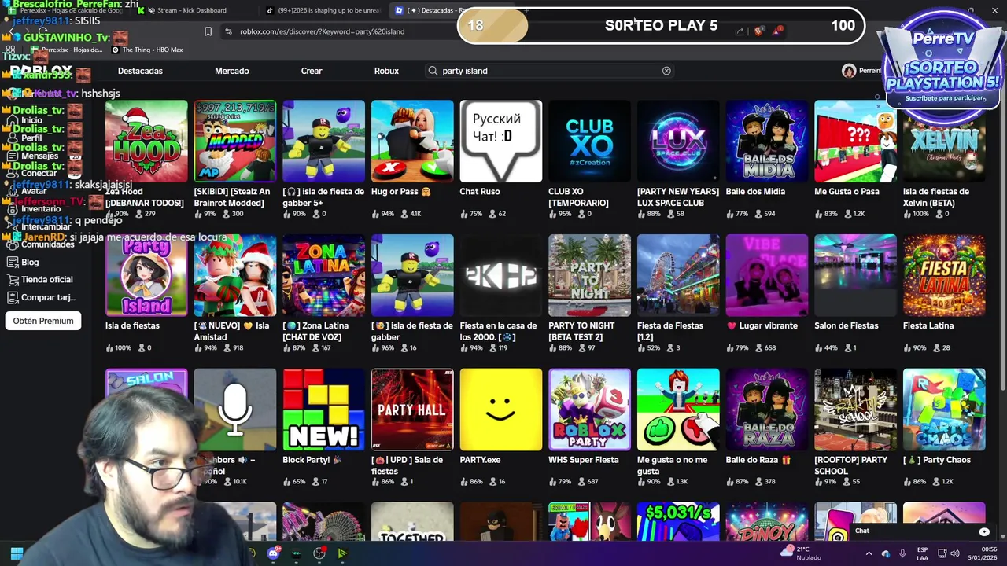Open the Chat Ruso game thumbnail

coord(501,141)
